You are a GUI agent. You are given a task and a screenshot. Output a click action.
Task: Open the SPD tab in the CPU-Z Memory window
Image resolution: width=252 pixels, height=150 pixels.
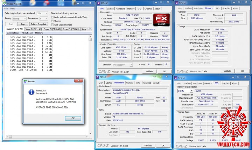[217, 8]
